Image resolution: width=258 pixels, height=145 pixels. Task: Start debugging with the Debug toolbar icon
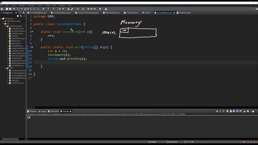[x=38, y=9]
